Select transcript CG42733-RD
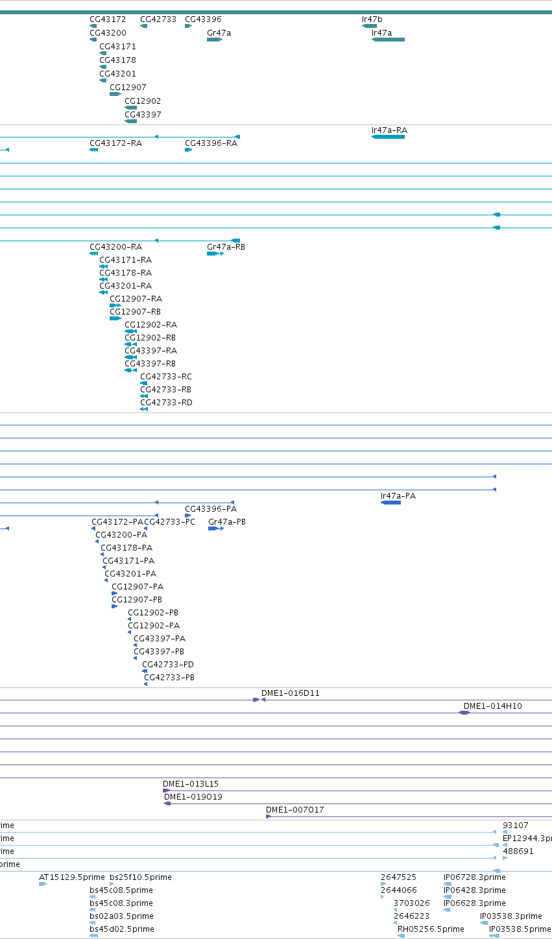 (x=166, y=403)
